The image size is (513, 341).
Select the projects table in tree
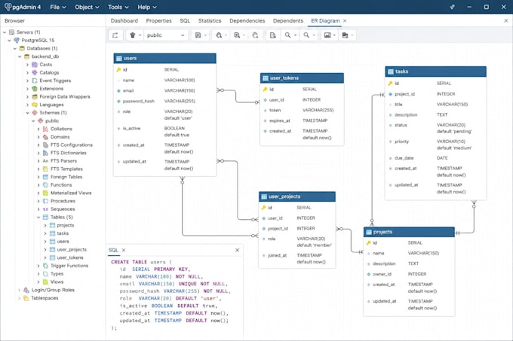coord(66,225)
